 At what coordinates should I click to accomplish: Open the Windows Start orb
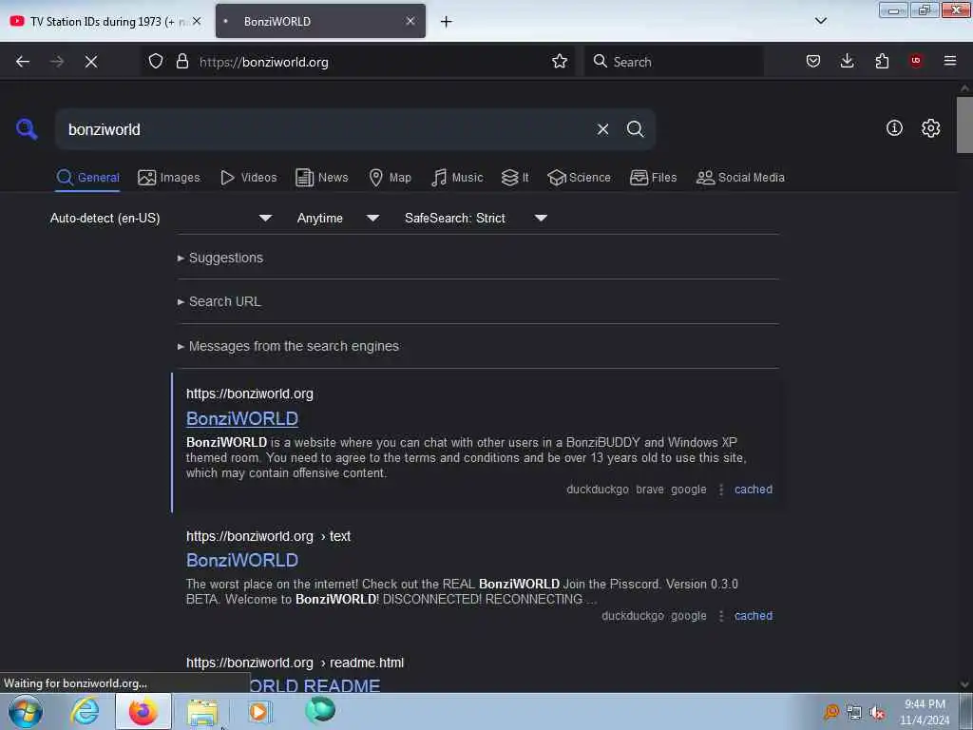26,711
